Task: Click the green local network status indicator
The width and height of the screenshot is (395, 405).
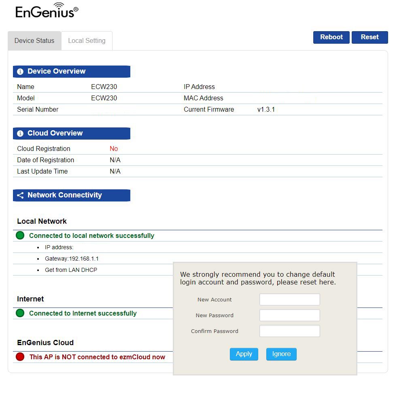Action: pyautogui.click(x=20, y=235)
